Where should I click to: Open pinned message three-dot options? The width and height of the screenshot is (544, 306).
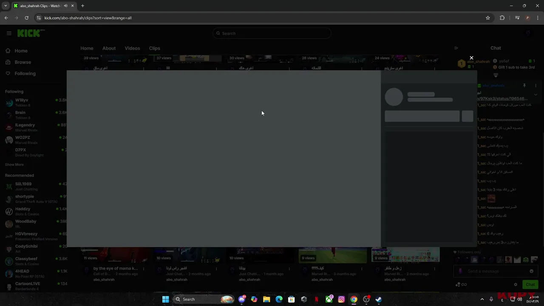pos(535,85)
